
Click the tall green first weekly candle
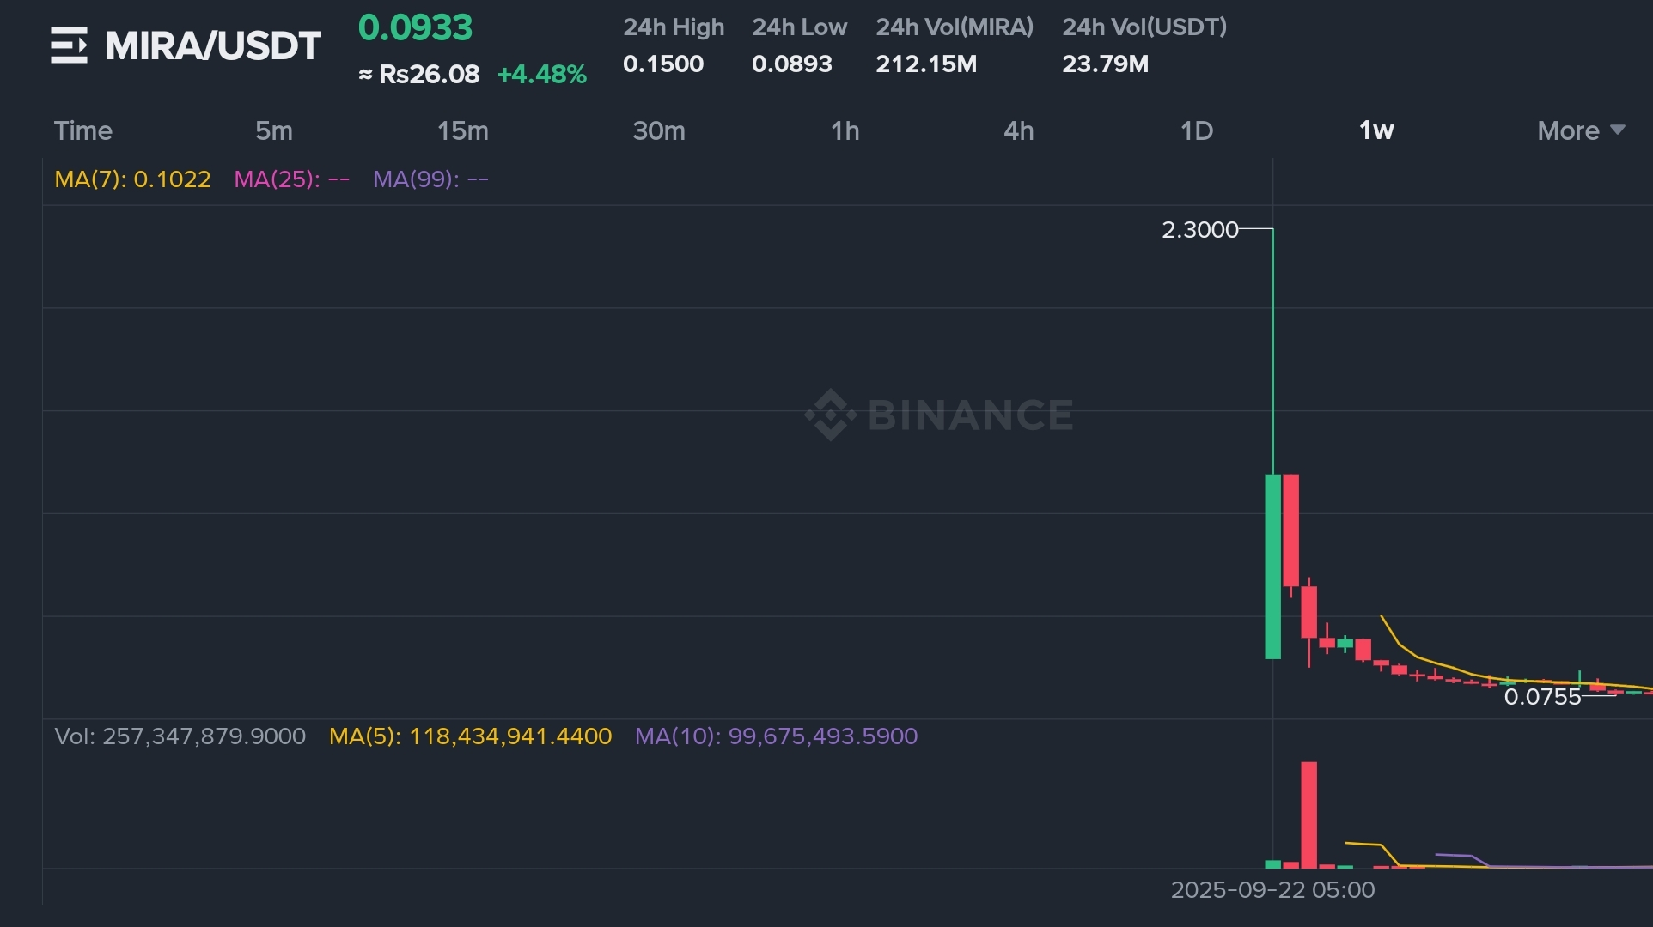coord(1272,566)
